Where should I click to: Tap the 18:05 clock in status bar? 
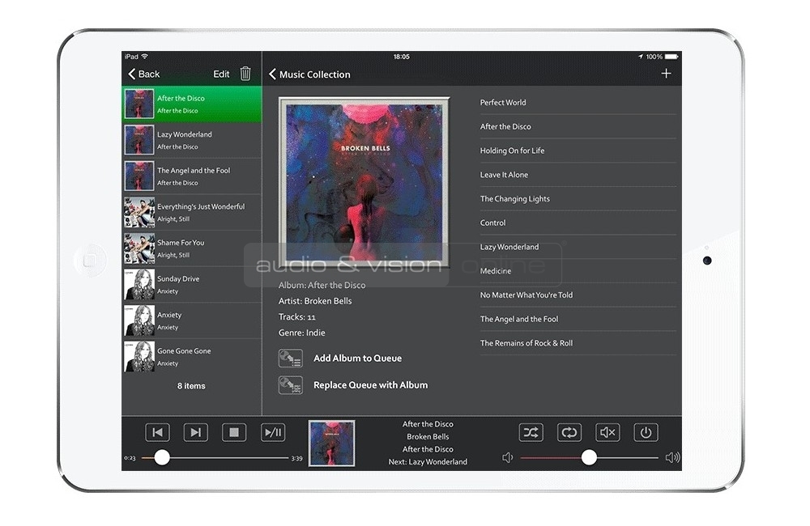(402, 57)
